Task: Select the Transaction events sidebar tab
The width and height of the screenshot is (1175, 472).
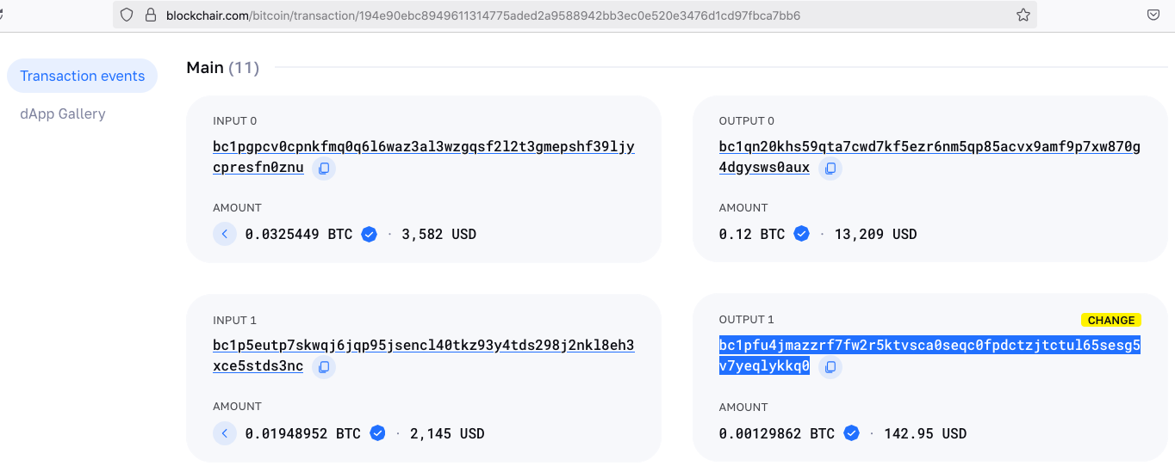Action: point(83,76)
